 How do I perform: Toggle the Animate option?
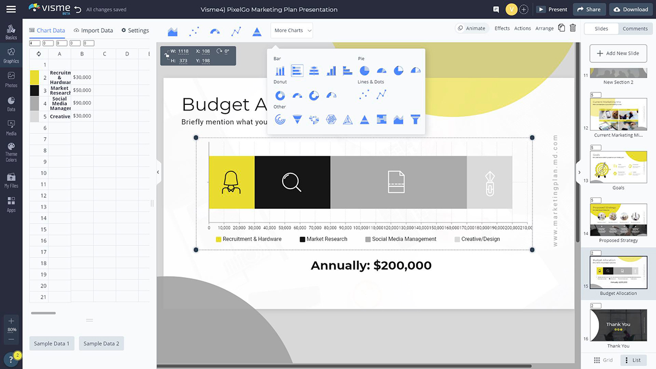click(471, 28)
